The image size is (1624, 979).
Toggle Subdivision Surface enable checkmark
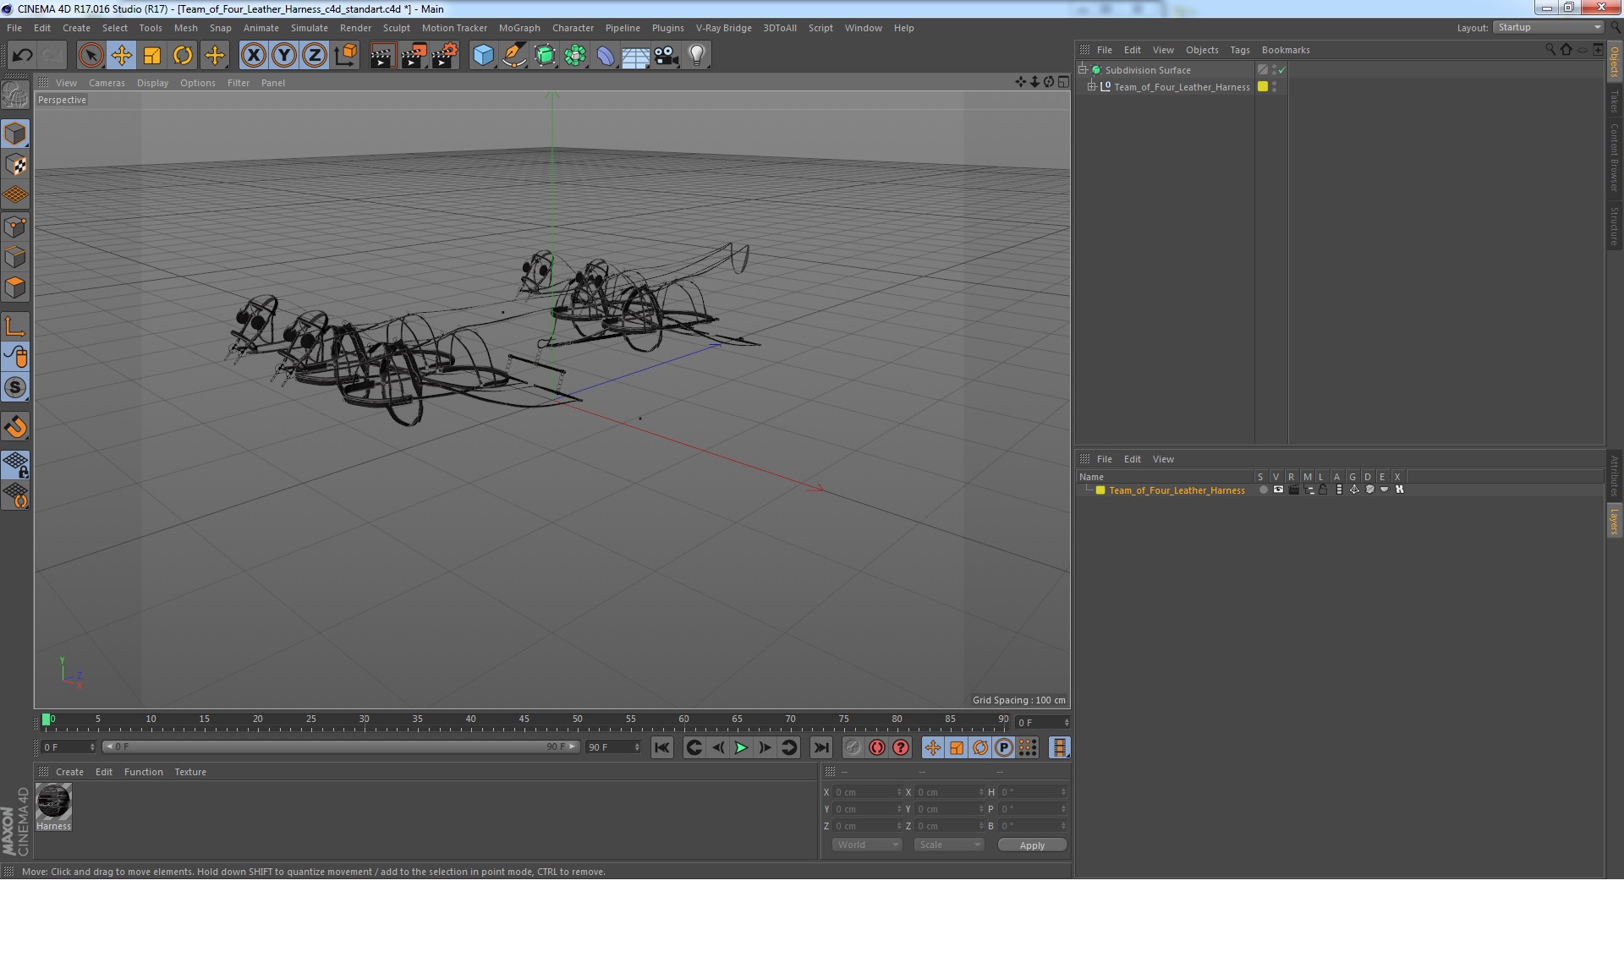tap(1282, 70)
